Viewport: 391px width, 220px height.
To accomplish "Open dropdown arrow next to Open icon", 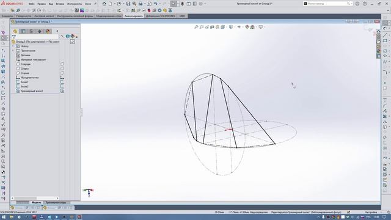I will tap(123, 4).
